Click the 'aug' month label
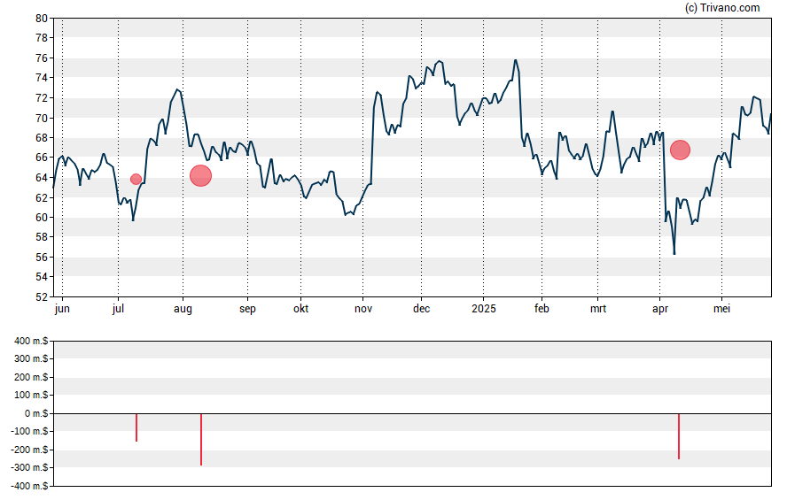Image resolution: width=787 pixels, height=500 pixels. 183,309
